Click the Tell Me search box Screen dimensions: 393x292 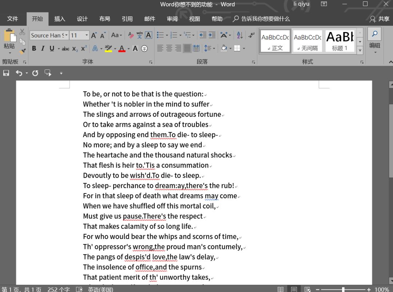[x=261, y=19]
